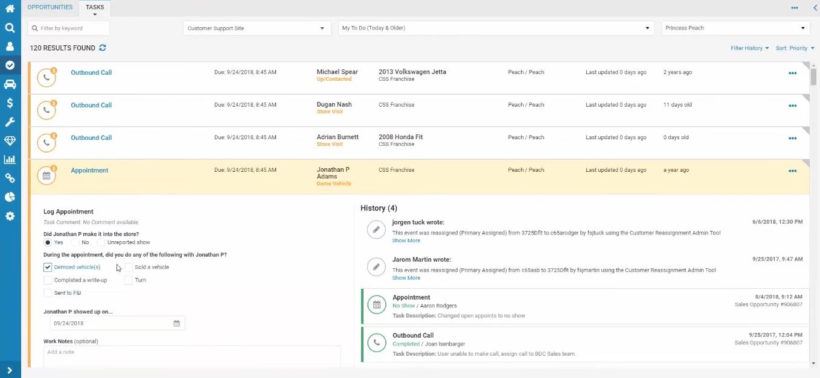Viewport: 820px width, 378px height.
Task: Uncheck the 'Demoed vehicle(s)' checkbox
Action: (48, 267)
